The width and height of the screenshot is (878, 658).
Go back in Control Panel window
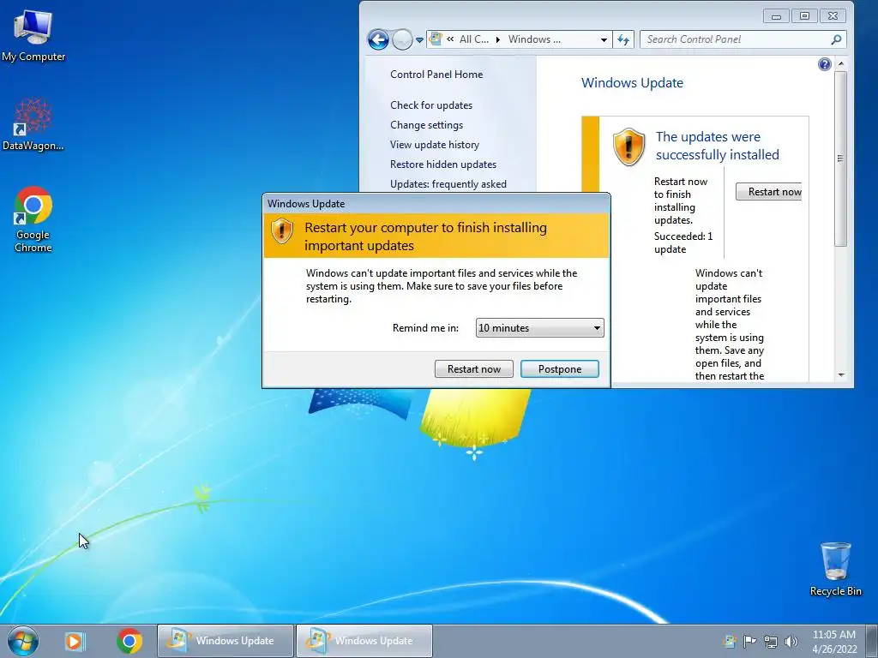pos(378,39)
